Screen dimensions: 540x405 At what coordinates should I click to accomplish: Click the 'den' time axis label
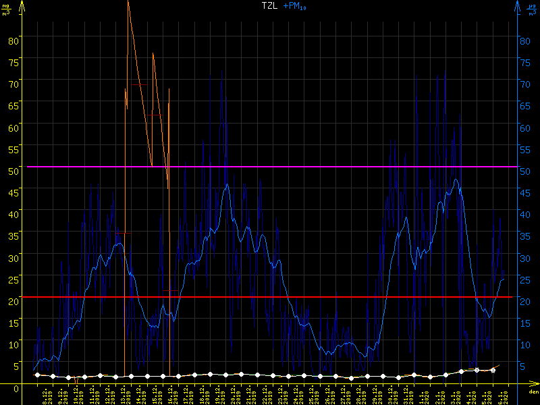click(x=533, y=391)
